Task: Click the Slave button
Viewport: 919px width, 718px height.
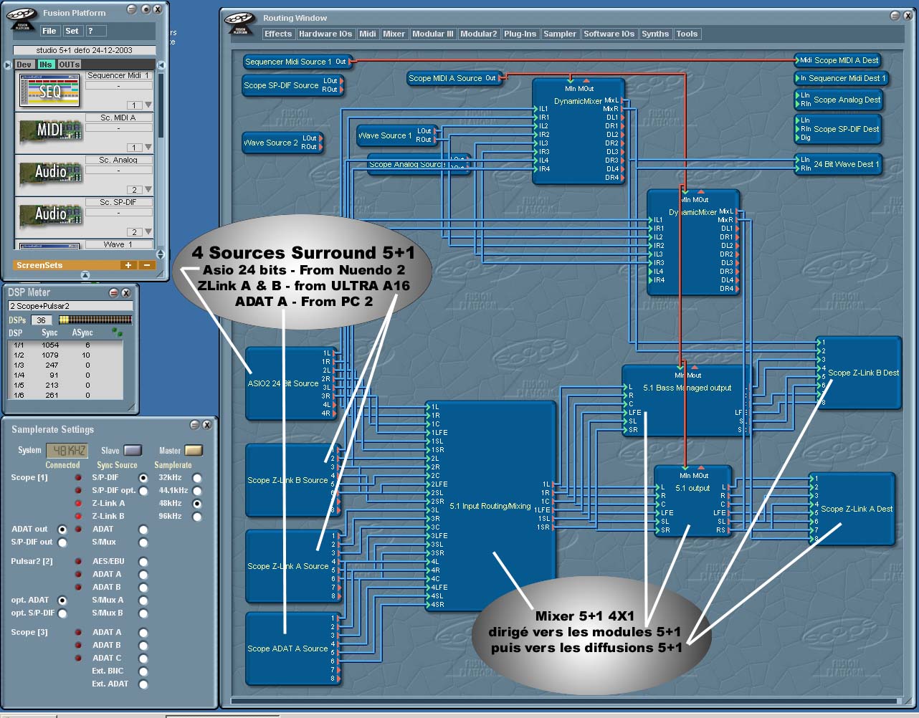Action: (133, 451)
